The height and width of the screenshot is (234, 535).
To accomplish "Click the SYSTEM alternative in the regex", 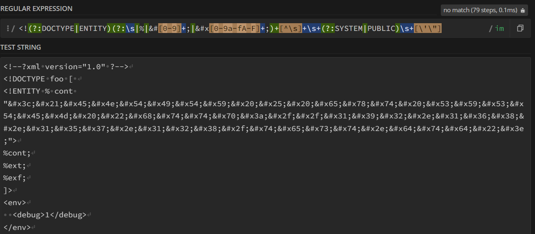I will [349, 28].
